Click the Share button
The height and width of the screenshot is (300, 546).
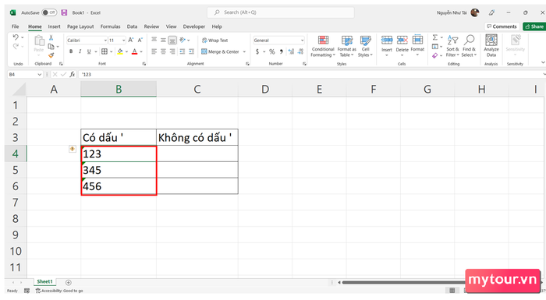point(534,26)
